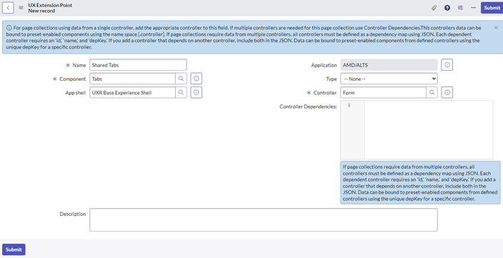Click the New record subtitle text
Image resolution: width=503 pixels, height=258 pixels.
[x=41, y=11]
